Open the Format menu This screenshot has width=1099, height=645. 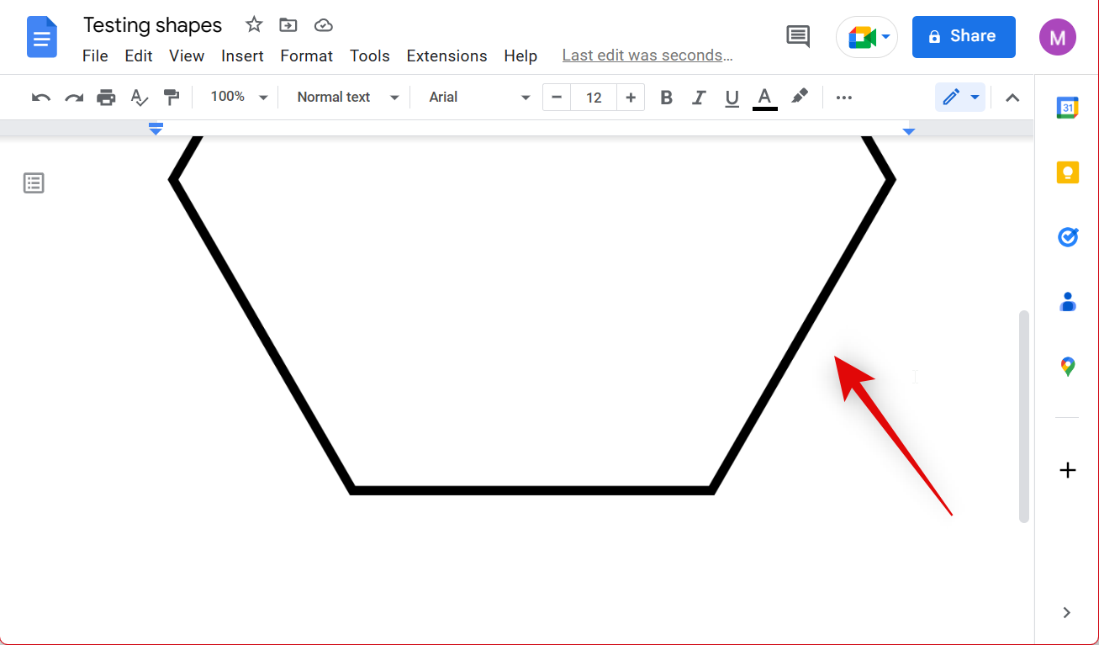[x=306, y=56]
